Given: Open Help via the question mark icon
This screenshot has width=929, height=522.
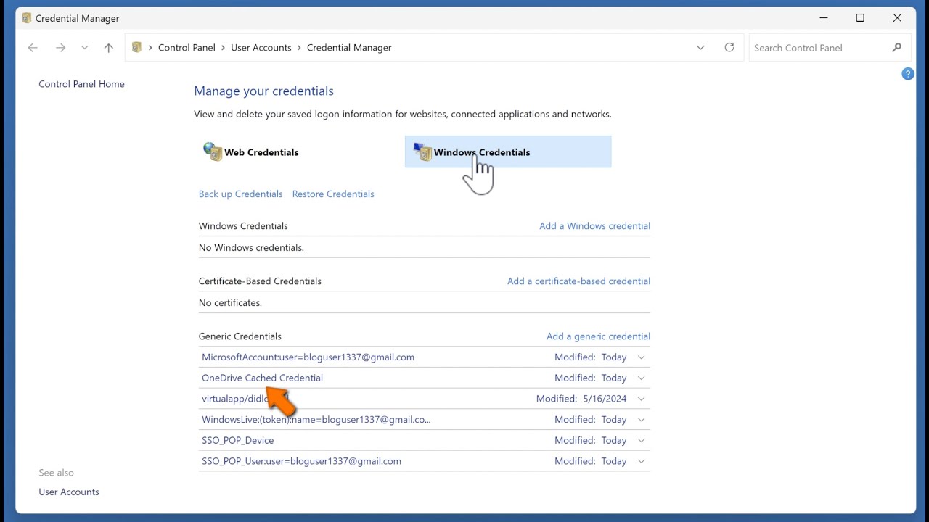Looking at the screenshot, I should point(908,73).
